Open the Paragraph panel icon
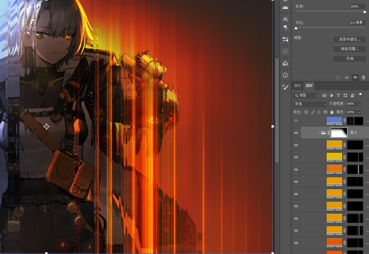 click(x=285, y=27)
